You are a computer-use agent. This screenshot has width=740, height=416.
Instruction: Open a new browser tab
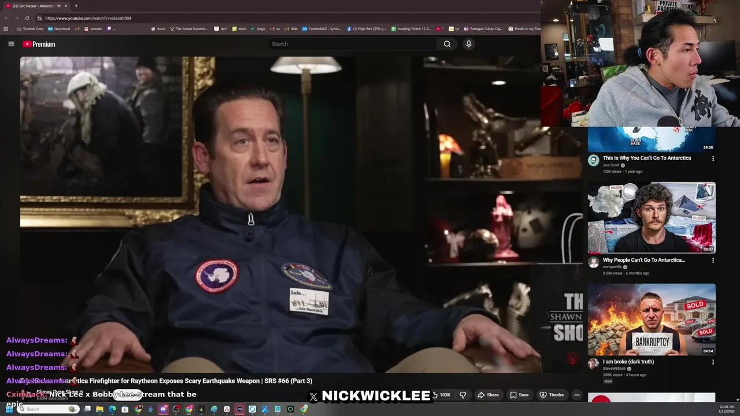[x=76, y=6]
